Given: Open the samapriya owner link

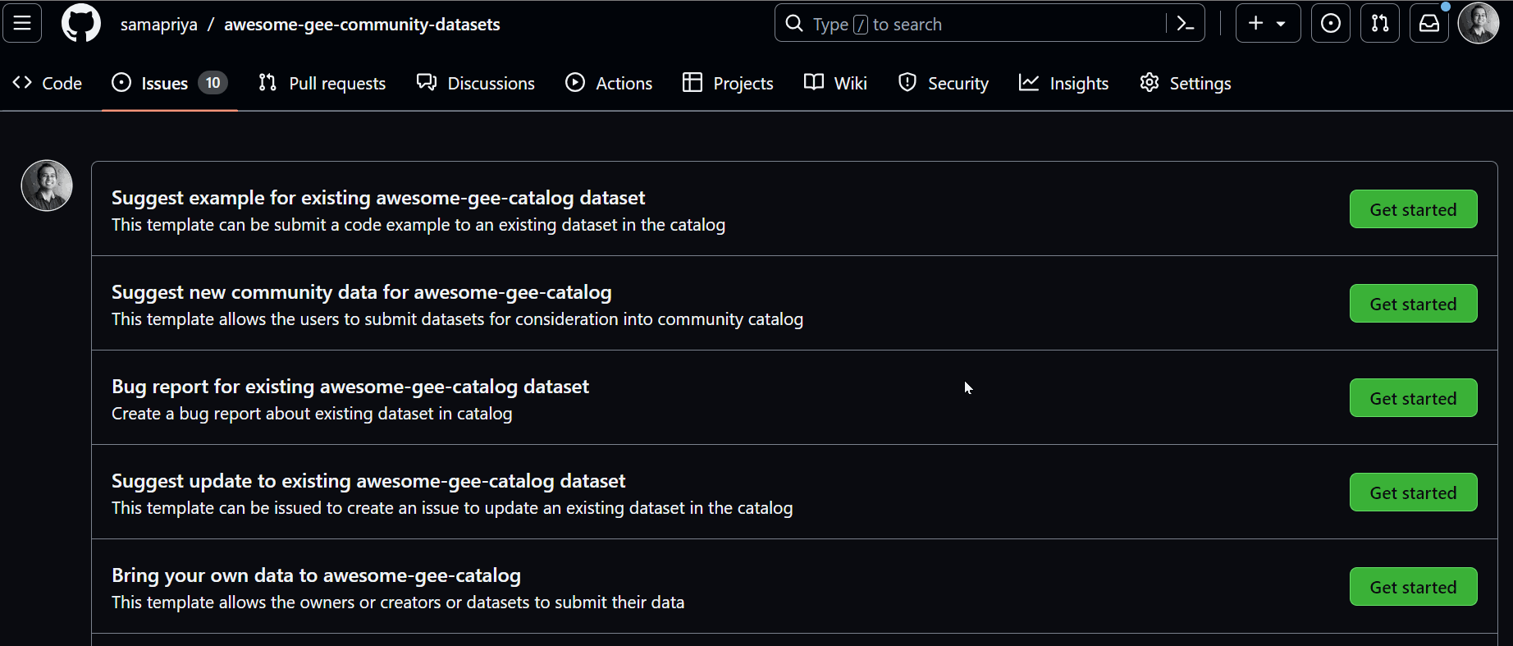Looking at the screenshot, I should point(158,25).
